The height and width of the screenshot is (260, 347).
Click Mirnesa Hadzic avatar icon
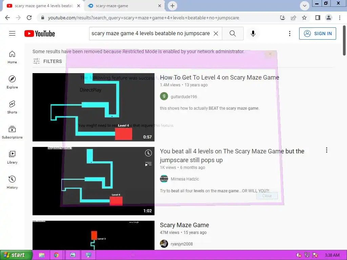click(x=164, y=179)
